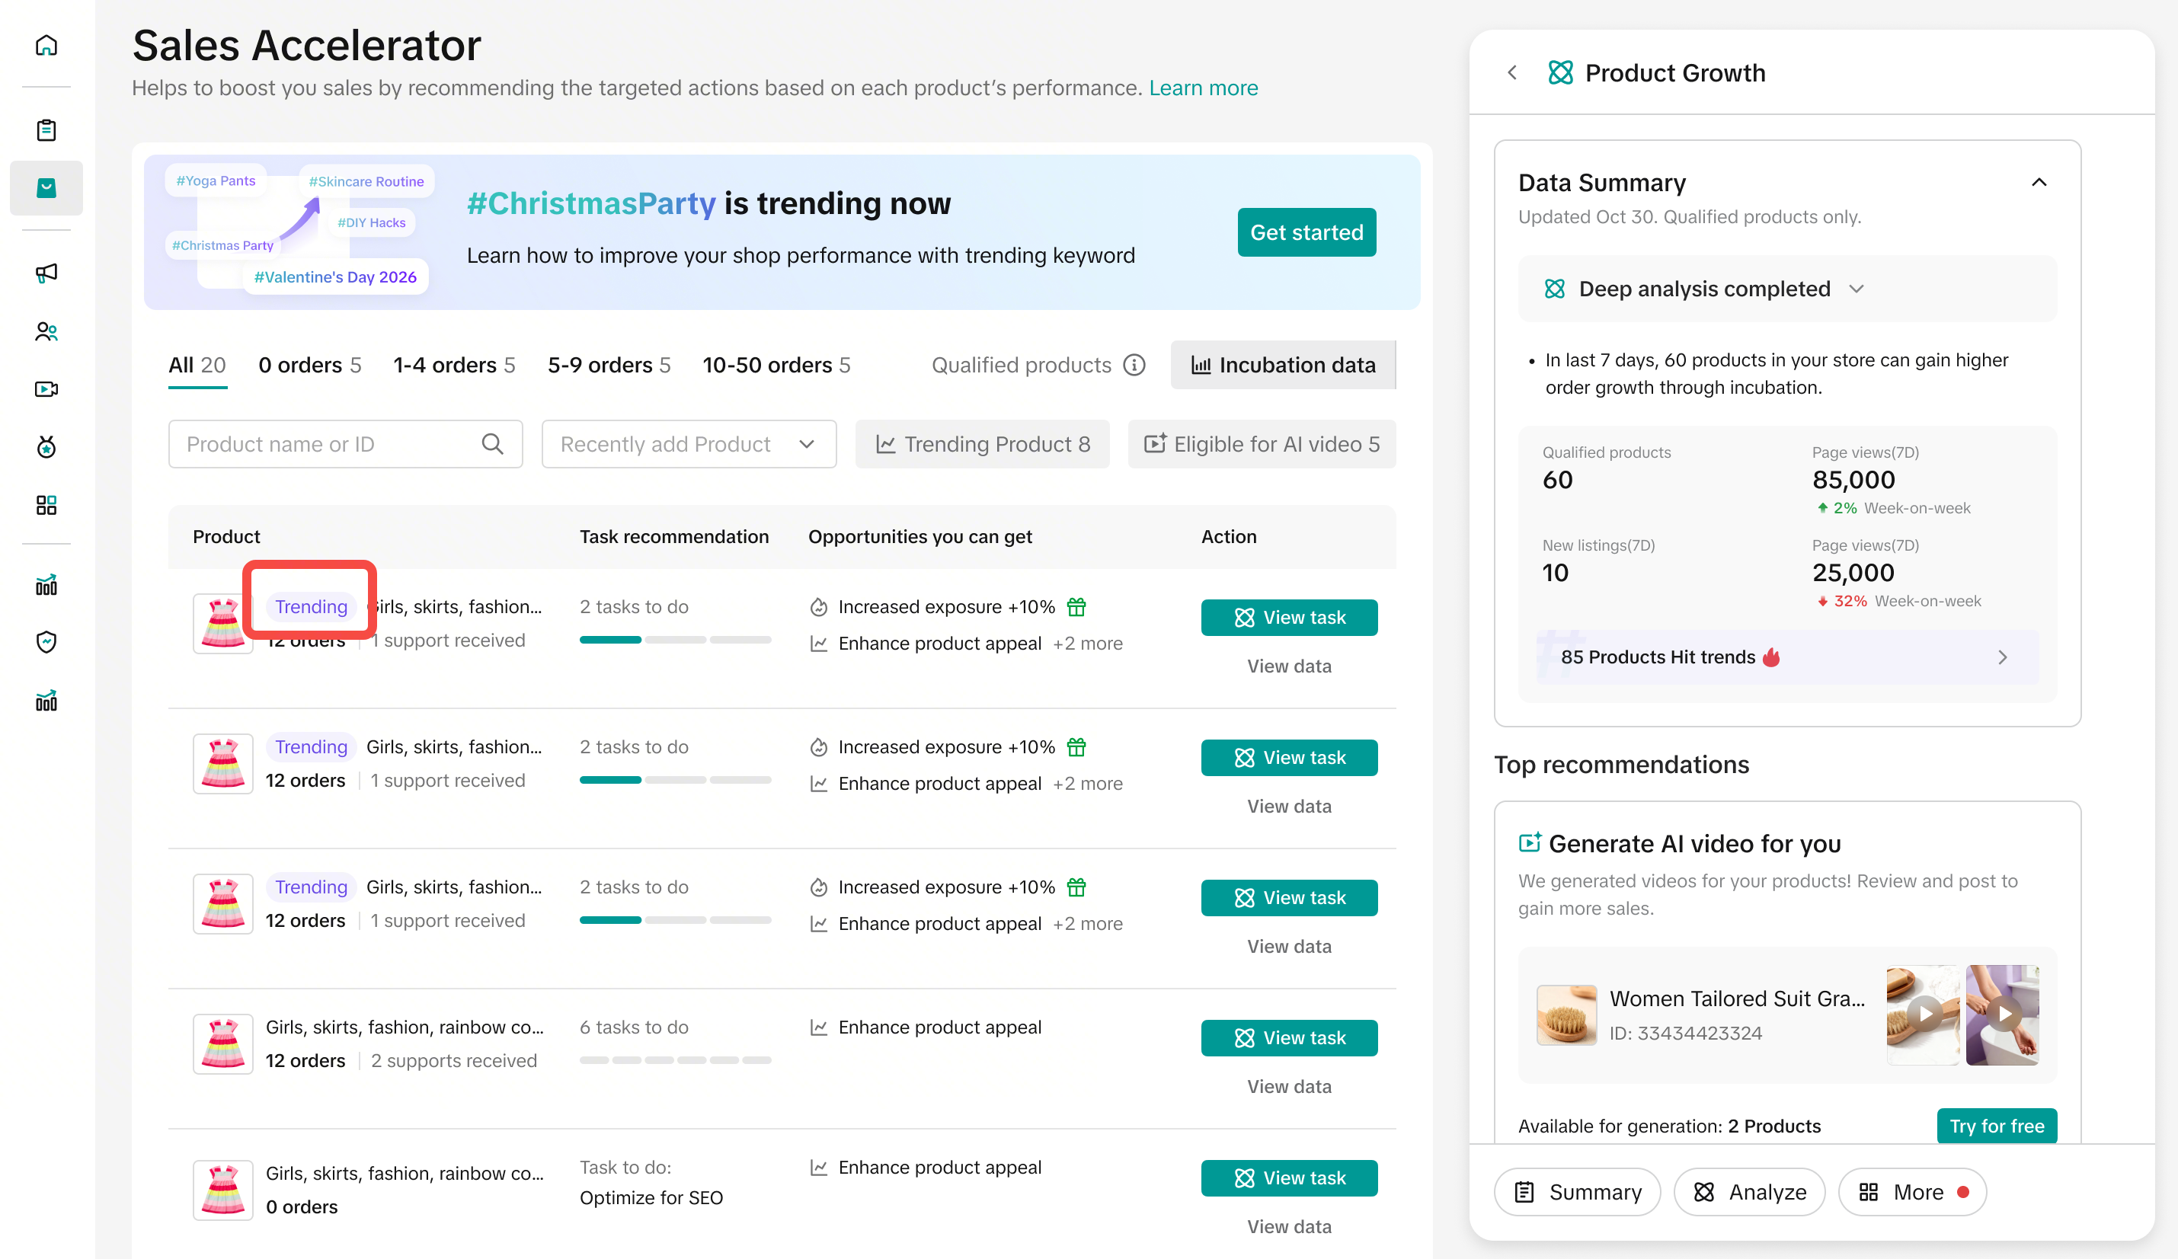Click the megaphone marketing icon in sidebar
This screenshot has width=2178, height=1259.
click(x=46, y=273)
